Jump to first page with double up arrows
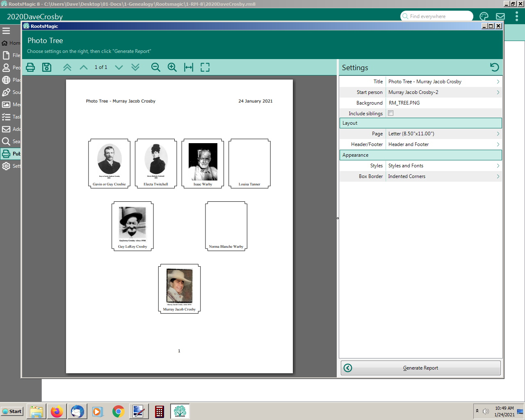 67,67
